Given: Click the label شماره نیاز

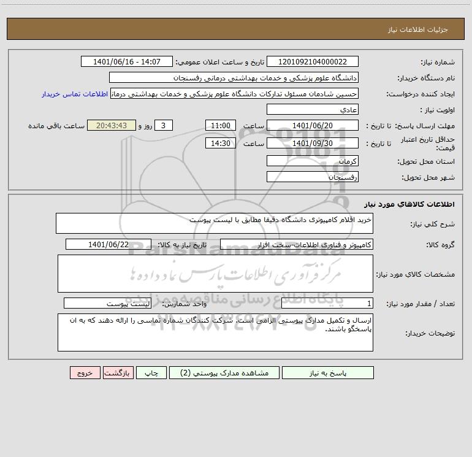Looking at the screenshot, I should 438,63.
